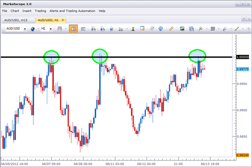Click the 06/12 00:00 time axis label
The width and height of the screenshot is (252, 167).
click(146, 164)
